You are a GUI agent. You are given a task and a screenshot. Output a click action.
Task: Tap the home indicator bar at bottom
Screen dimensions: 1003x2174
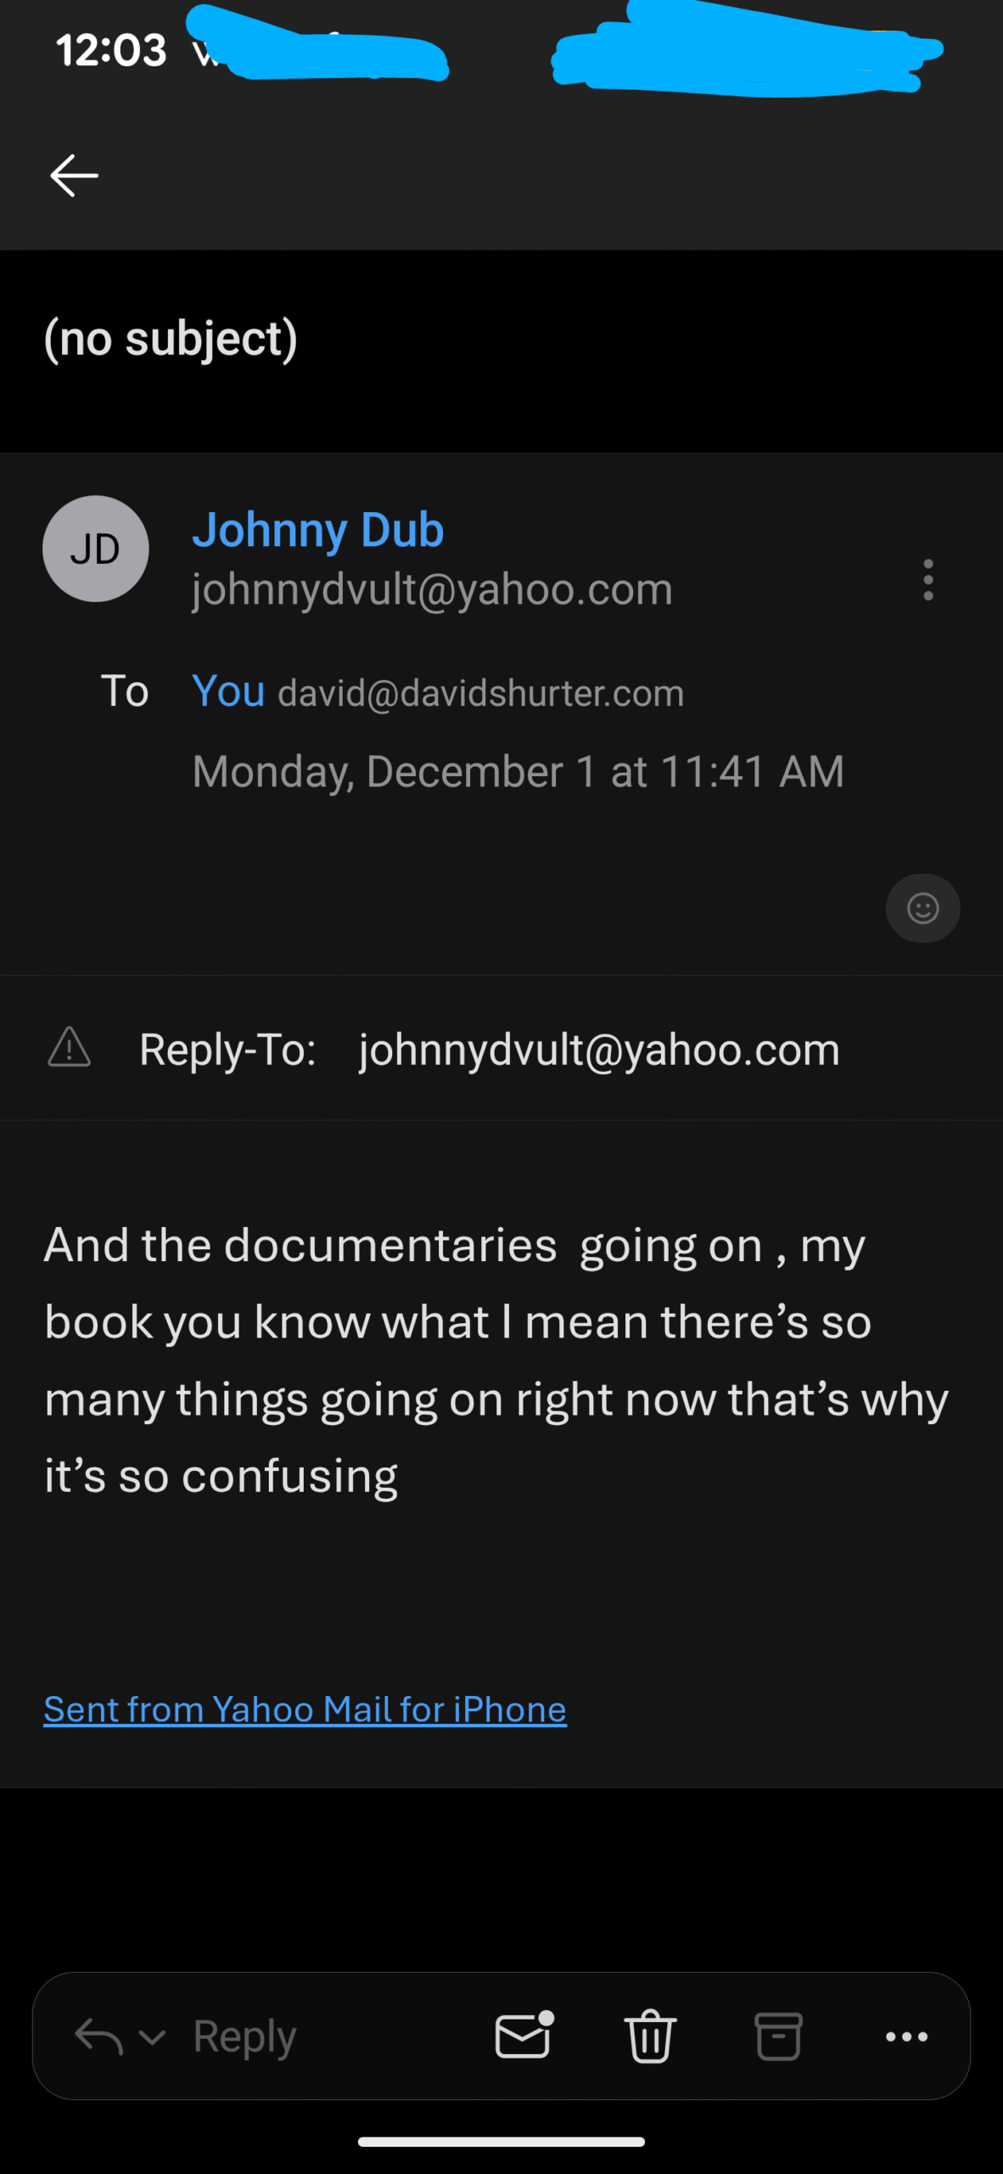501,2142
